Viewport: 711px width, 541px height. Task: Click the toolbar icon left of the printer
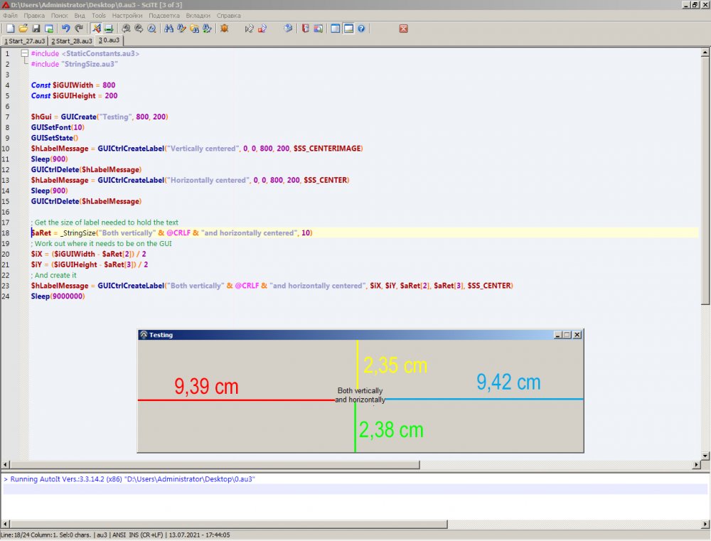[96, 28]
